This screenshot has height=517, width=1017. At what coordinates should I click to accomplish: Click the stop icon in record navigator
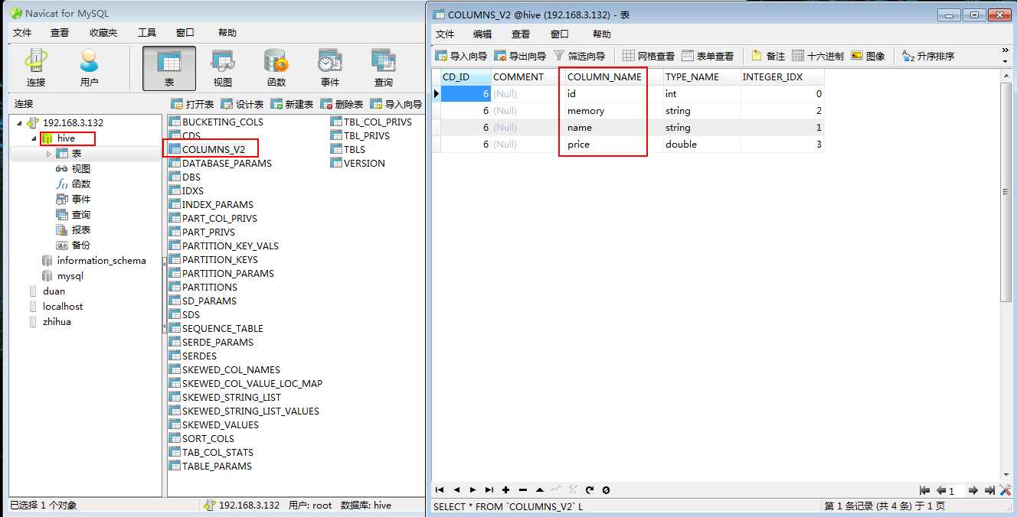(x=607, y=489)
